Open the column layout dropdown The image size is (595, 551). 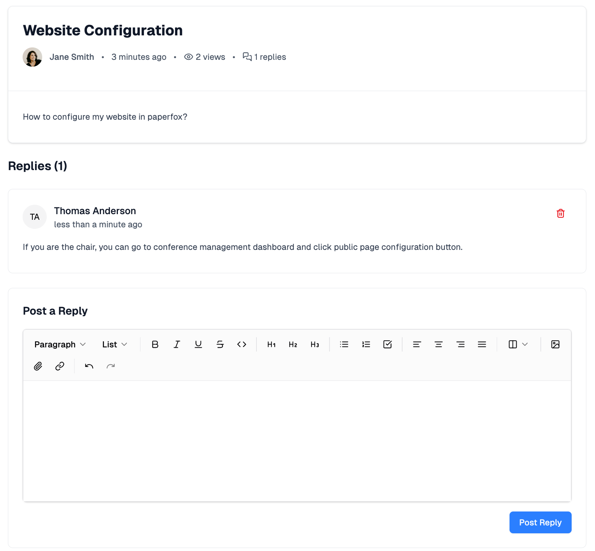[x=518, y=344]
